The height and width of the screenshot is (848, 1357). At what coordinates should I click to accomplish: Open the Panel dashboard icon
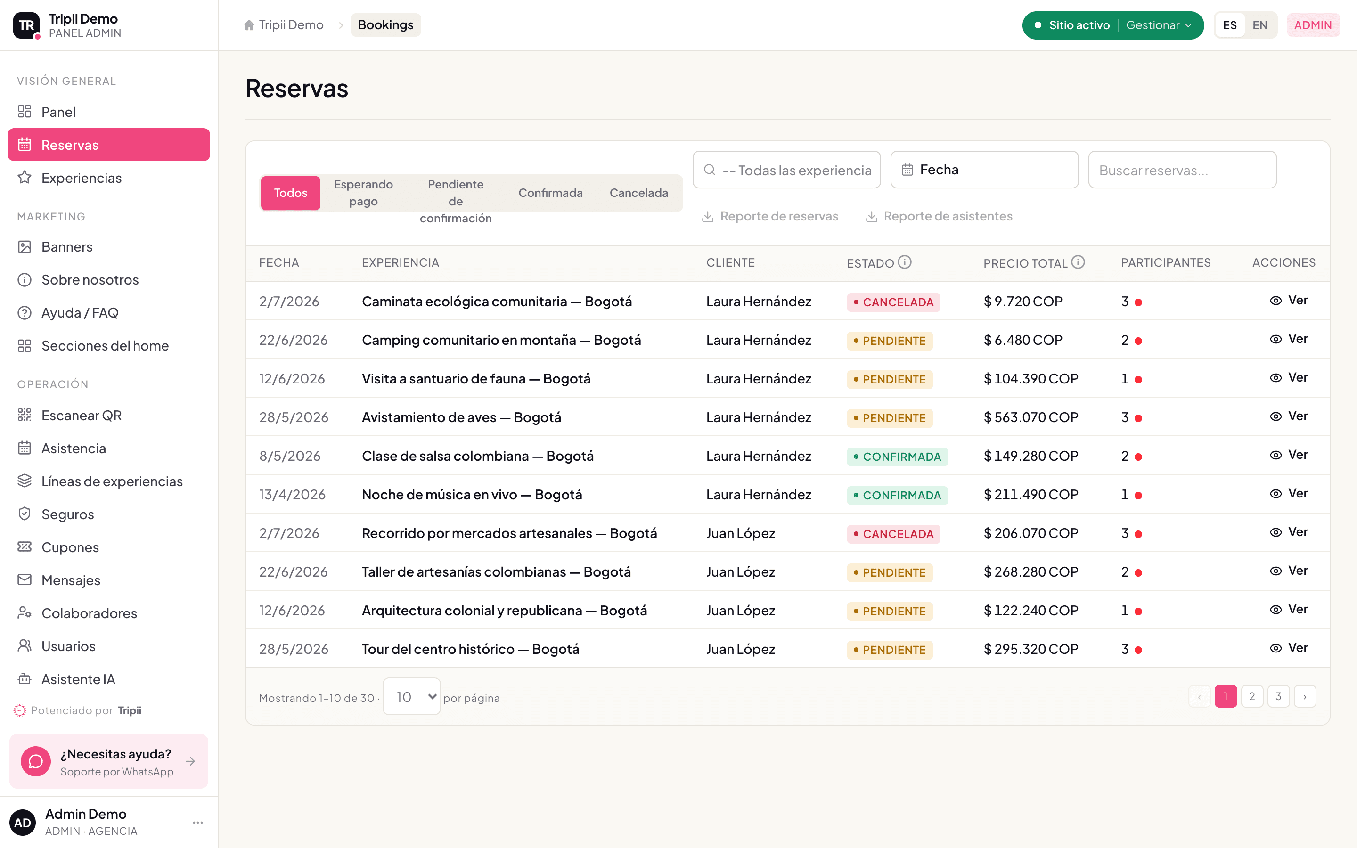[24, 112]
